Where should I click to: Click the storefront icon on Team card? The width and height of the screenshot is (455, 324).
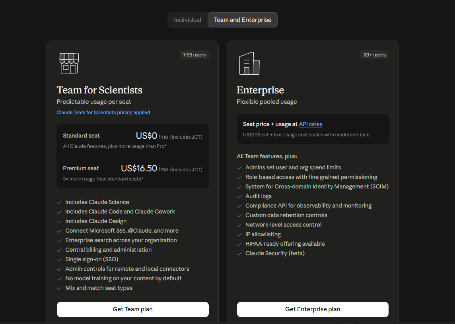coord(69,63)
